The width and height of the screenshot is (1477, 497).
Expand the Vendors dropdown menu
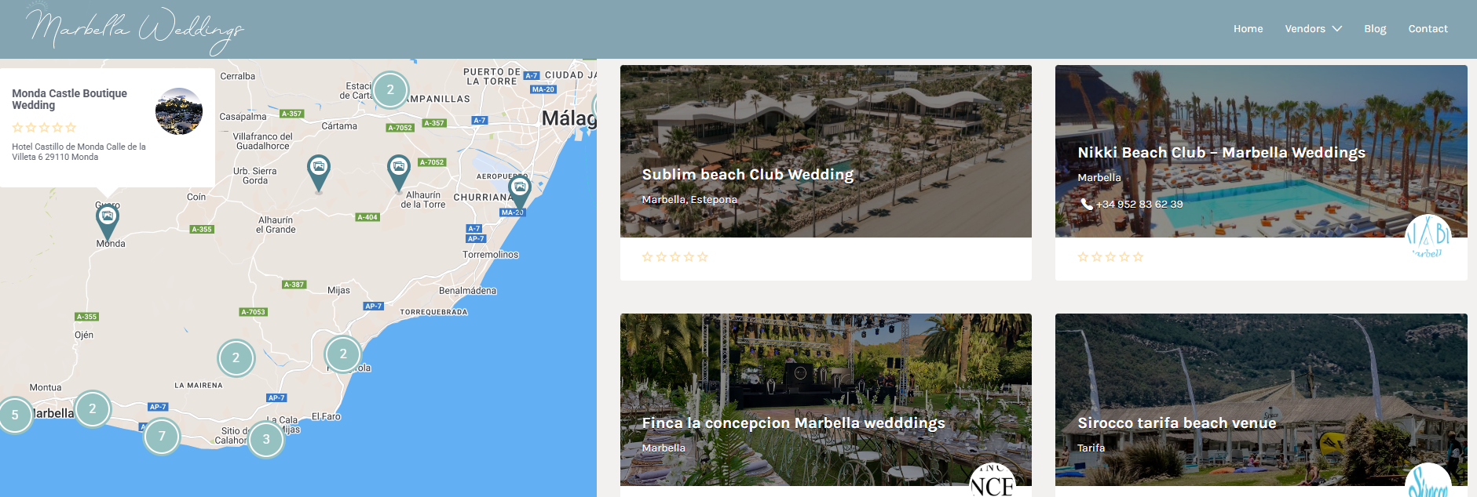(x=1313, y=29)
